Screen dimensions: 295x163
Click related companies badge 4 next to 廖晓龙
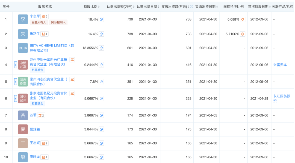[x=45, y=157]
